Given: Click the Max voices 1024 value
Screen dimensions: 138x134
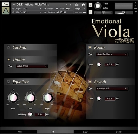Looking at the screenshot, I should pyautogui.click(x=68, y=9).
